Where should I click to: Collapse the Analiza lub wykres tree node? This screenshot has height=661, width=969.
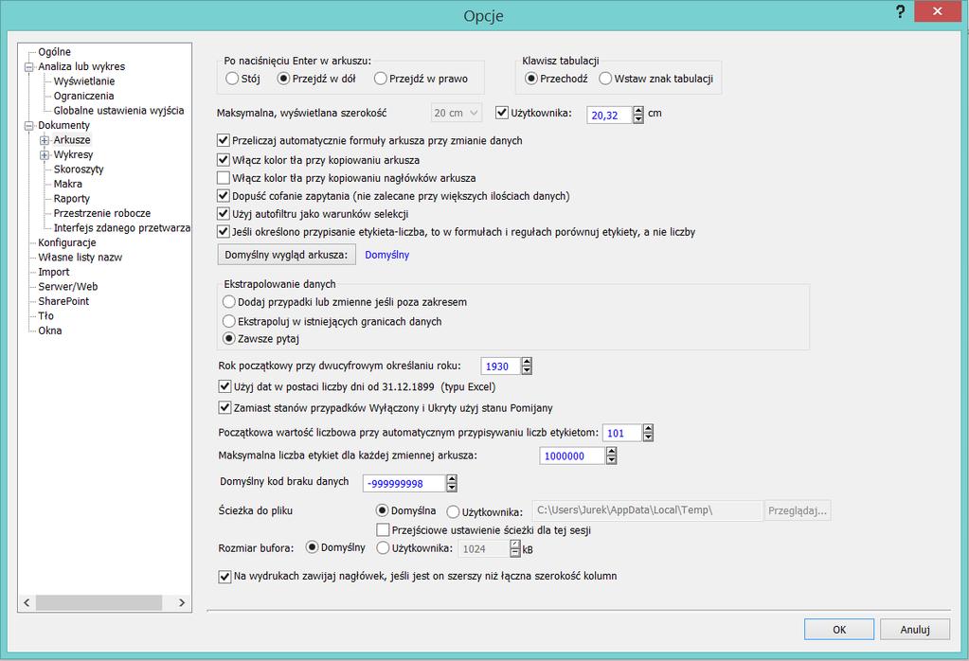(28, 66)
